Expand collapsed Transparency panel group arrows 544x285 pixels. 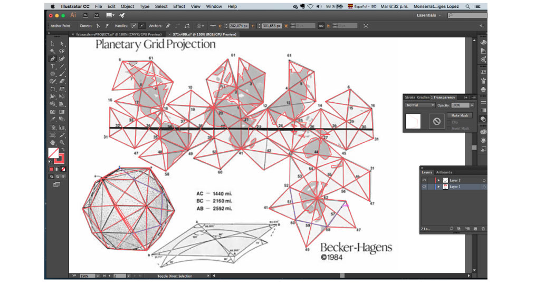click(465, 97)
